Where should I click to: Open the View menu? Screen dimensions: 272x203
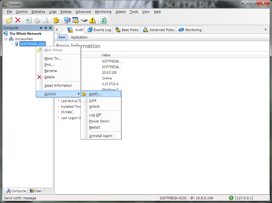[x=146, y=12]
